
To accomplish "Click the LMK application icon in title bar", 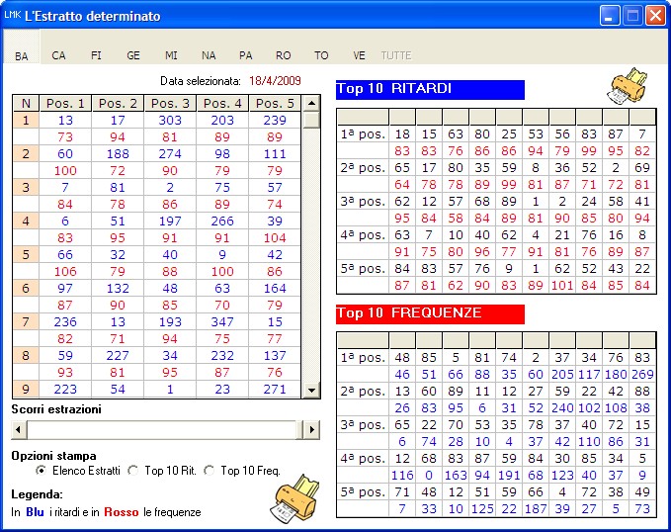I will click(12, 15).
